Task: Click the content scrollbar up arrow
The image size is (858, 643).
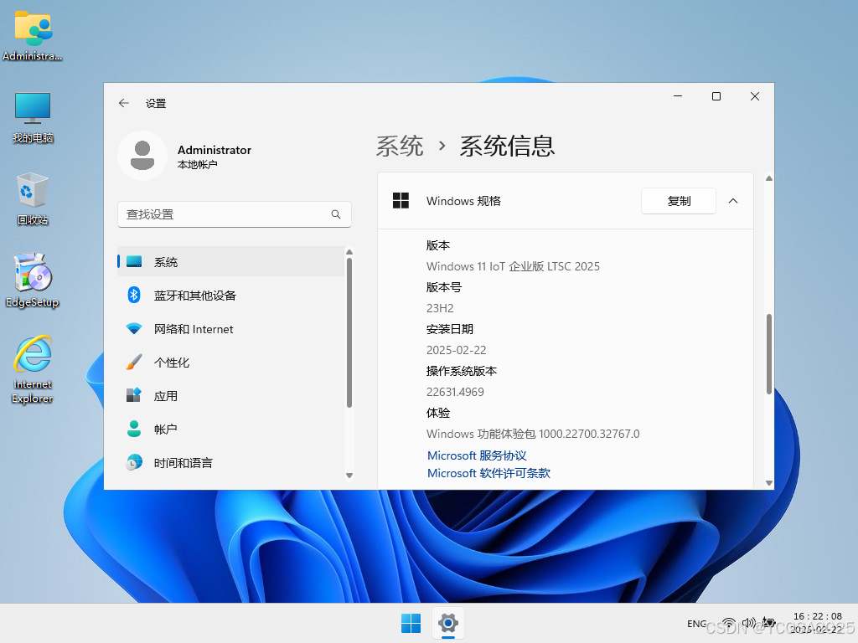Action: coord(769,178)
